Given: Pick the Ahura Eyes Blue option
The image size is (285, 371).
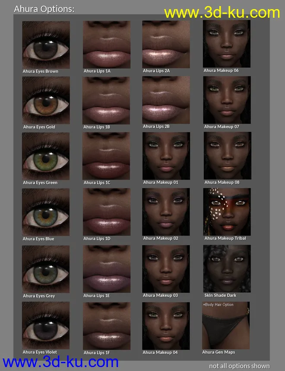Looking at the screenshot, I should 46,211.
